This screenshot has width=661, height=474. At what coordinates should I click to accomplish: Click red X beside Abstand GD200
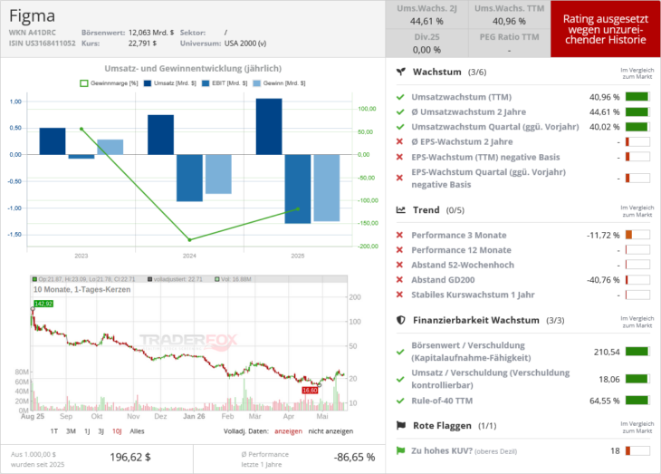[x=399, y=279]
